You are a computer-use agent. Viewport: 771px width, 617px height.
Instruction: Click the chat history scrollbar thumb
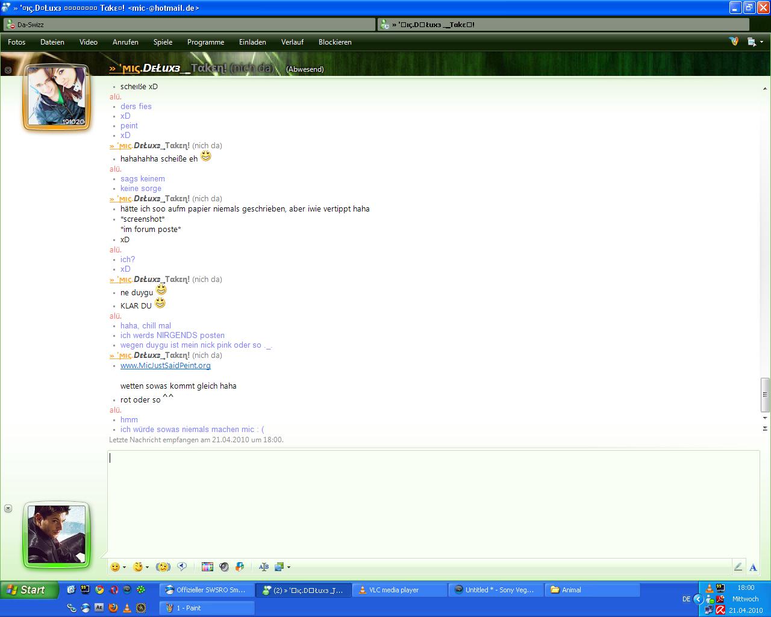click(765, 395)
